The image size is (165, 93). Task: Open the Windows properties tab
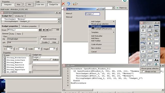coord(29,26)
